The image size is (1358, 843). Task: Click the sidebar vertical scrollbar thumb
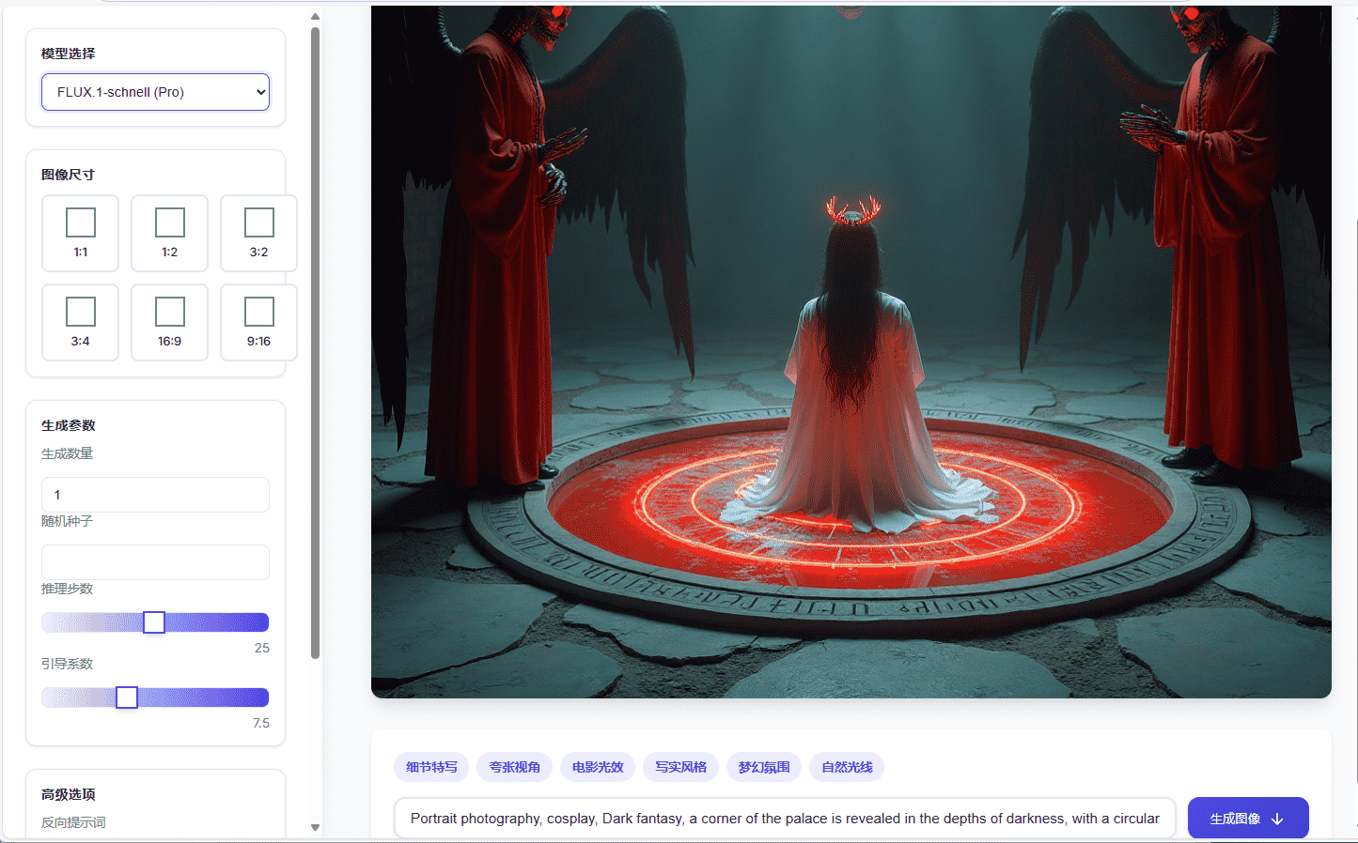point(315,343)
